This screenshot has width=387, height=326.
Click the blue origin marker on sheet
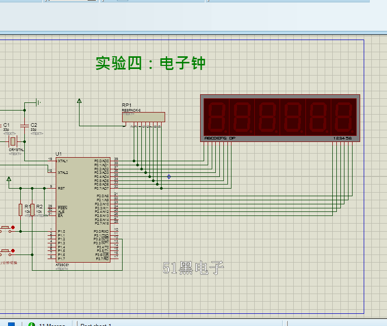point(169,176)
